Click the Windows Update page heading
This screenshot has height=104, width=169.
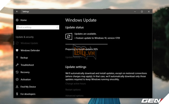[x=81, y=20]
